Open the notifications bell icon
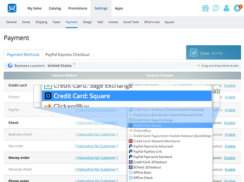This screenshot has height=182, width=244. point(238,8)
